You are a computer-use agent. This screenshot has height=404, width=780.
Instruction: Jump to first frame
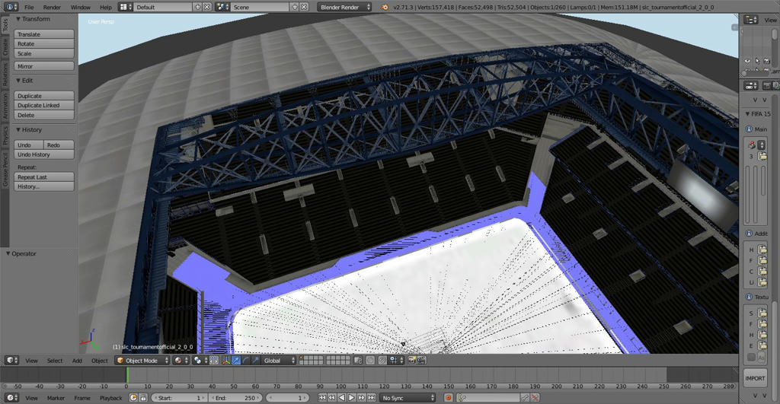322,398
